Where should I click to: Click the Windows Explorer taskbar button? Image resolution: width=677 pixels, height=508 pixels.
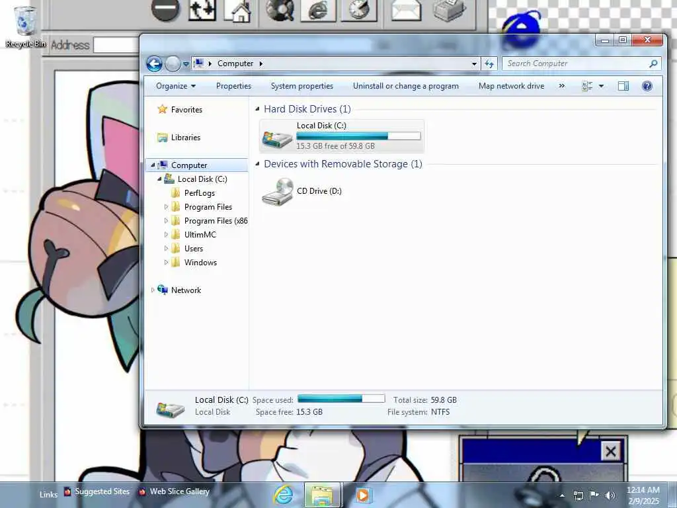click(322, 495)
